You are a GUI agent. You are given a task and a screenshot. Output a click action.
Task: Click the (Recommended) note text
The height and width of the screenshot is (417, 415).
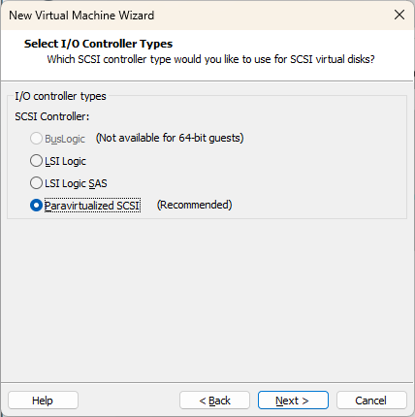point(194,205)
